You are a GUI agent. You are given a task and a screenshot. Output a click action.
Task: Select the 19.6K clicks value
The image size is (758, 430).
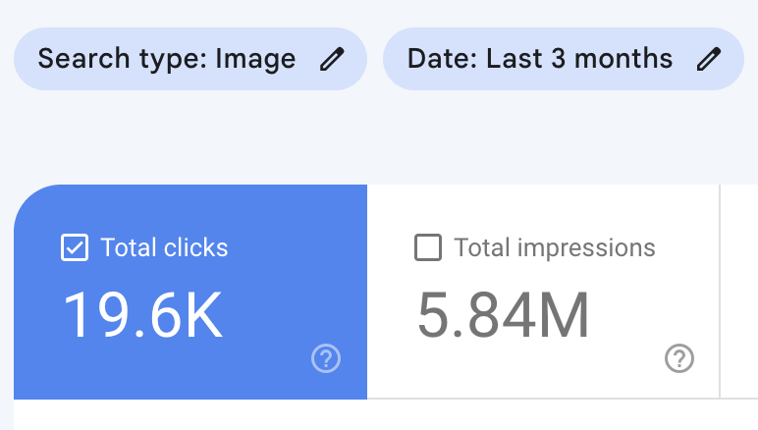[x=143, y=315]
